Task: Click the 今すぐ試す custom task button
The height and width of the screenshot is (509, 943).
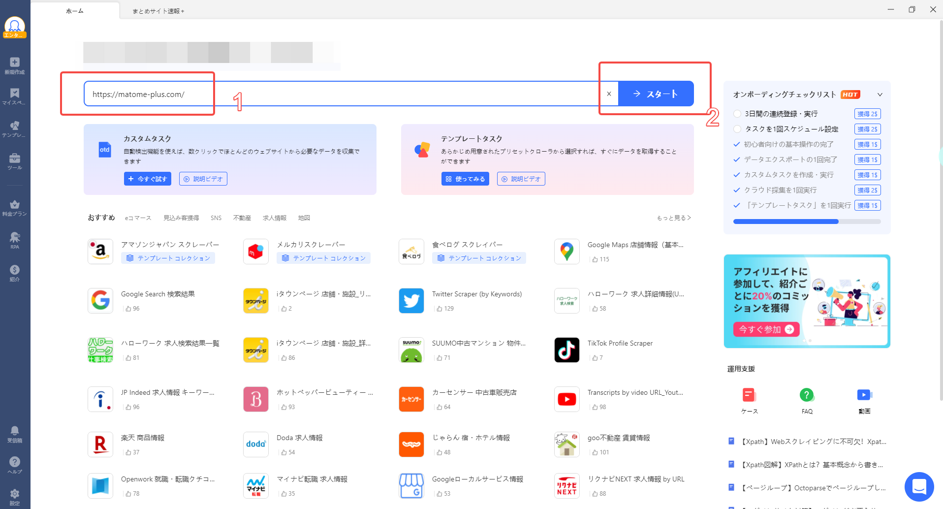Action: tap(147, 179)
